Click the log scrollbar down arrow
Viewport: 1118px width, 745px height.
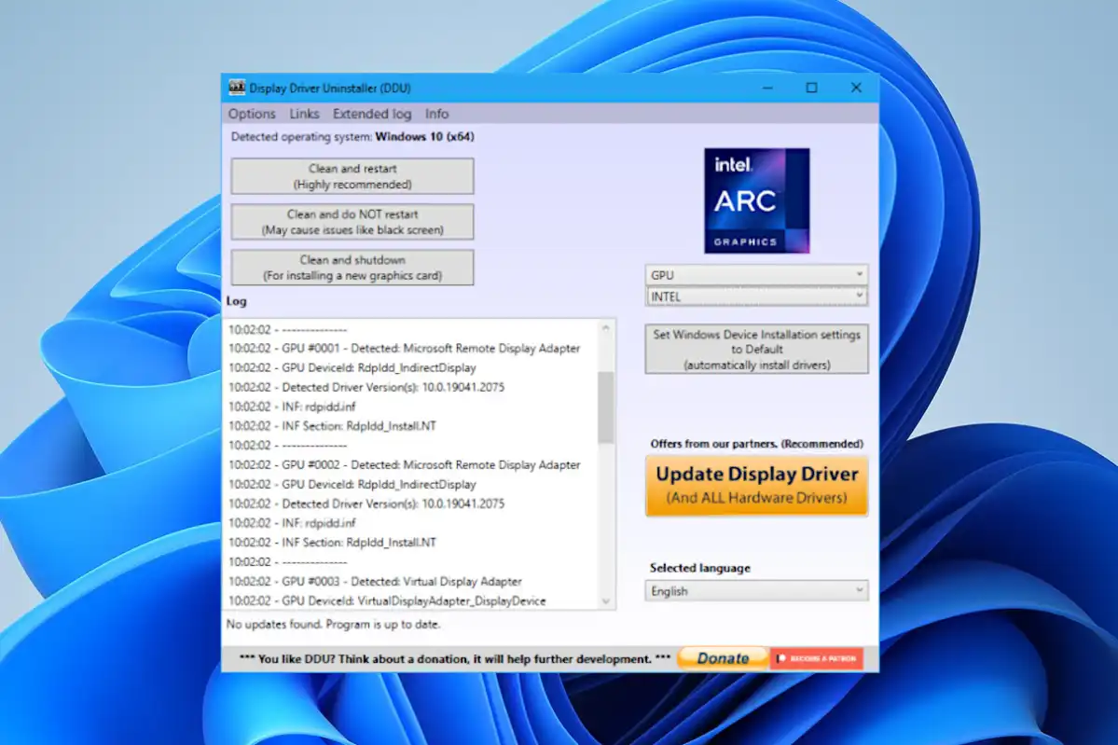tap(606, 601)
